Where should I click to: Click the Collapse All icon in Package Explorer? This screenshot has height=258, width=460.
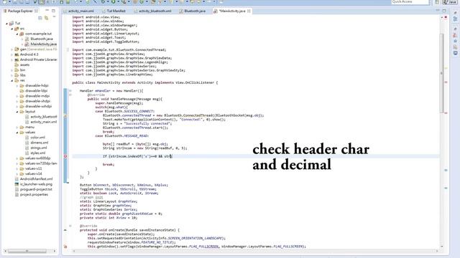coord(40,18)
